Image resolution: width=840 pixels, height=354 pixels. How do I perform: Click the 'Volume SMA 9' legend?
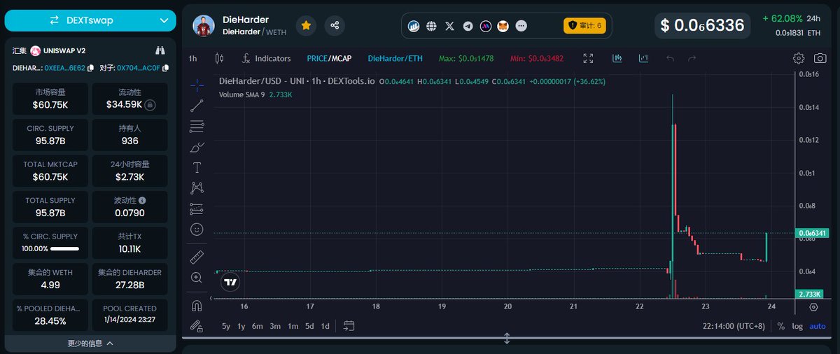point(241,94)
